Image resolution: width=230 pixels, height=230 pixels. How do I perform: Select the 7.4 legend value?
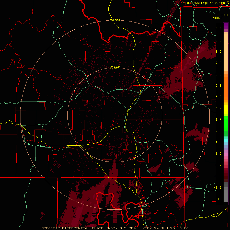(x=218, y=63)
